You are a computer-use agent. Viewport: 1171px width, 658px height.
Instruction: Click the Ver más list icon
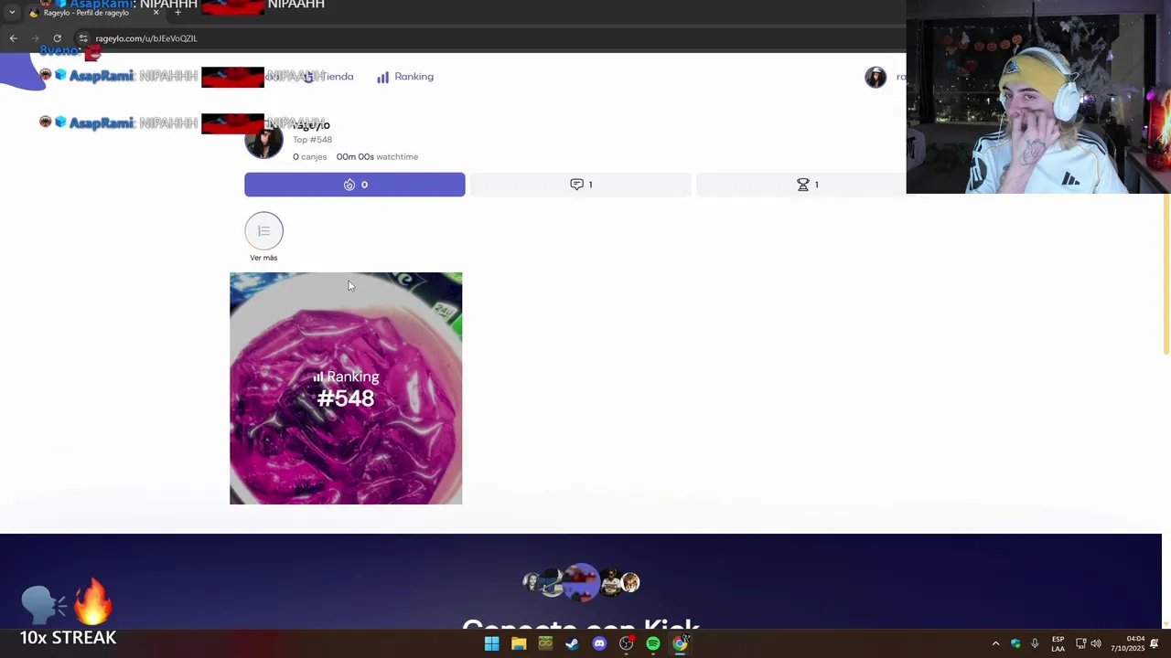pos(263,230)
